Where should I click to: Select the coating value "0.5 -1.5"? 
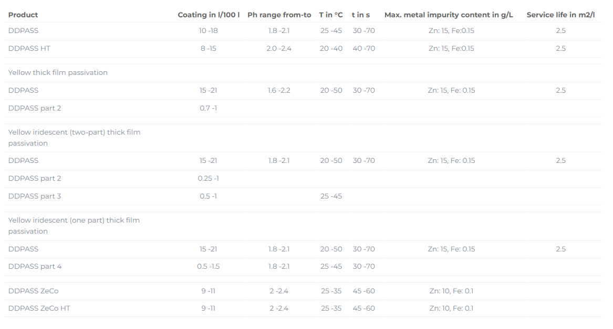click(x=209, y=266)
